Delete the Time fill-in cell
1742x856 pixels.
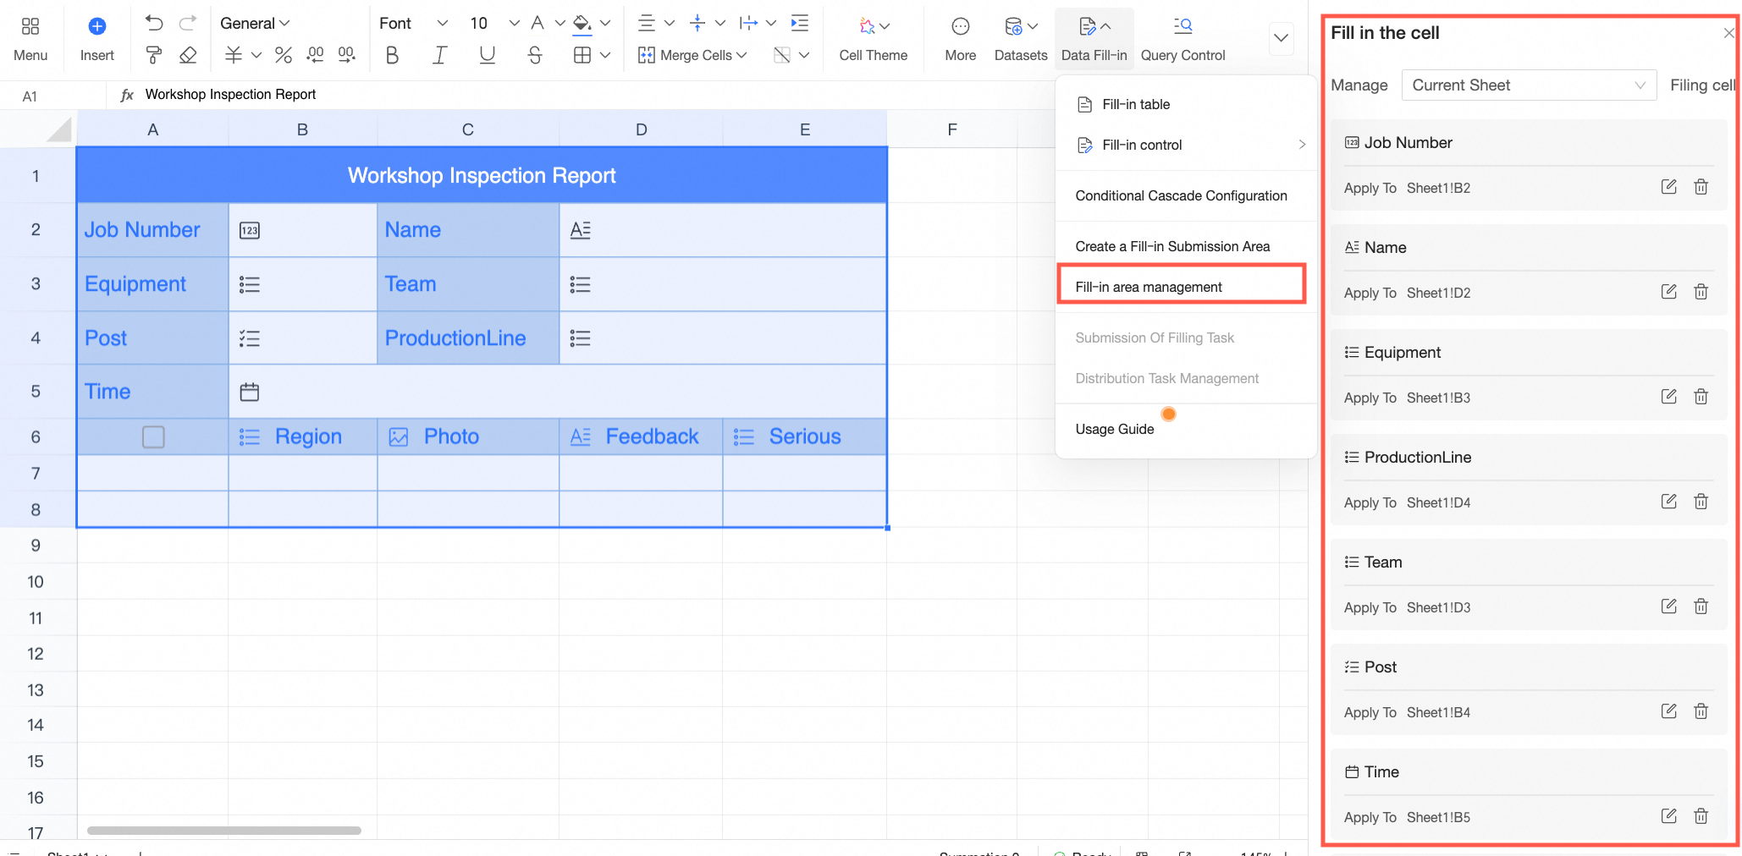coord(1701,816)
